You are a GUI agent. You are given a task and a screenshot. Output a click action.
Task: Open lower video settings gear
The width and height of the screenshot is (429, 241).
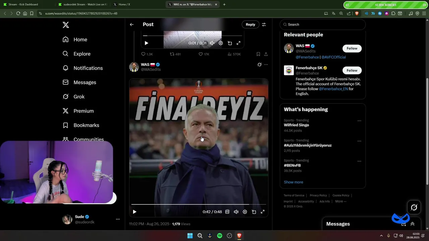[x=245, y=212]
